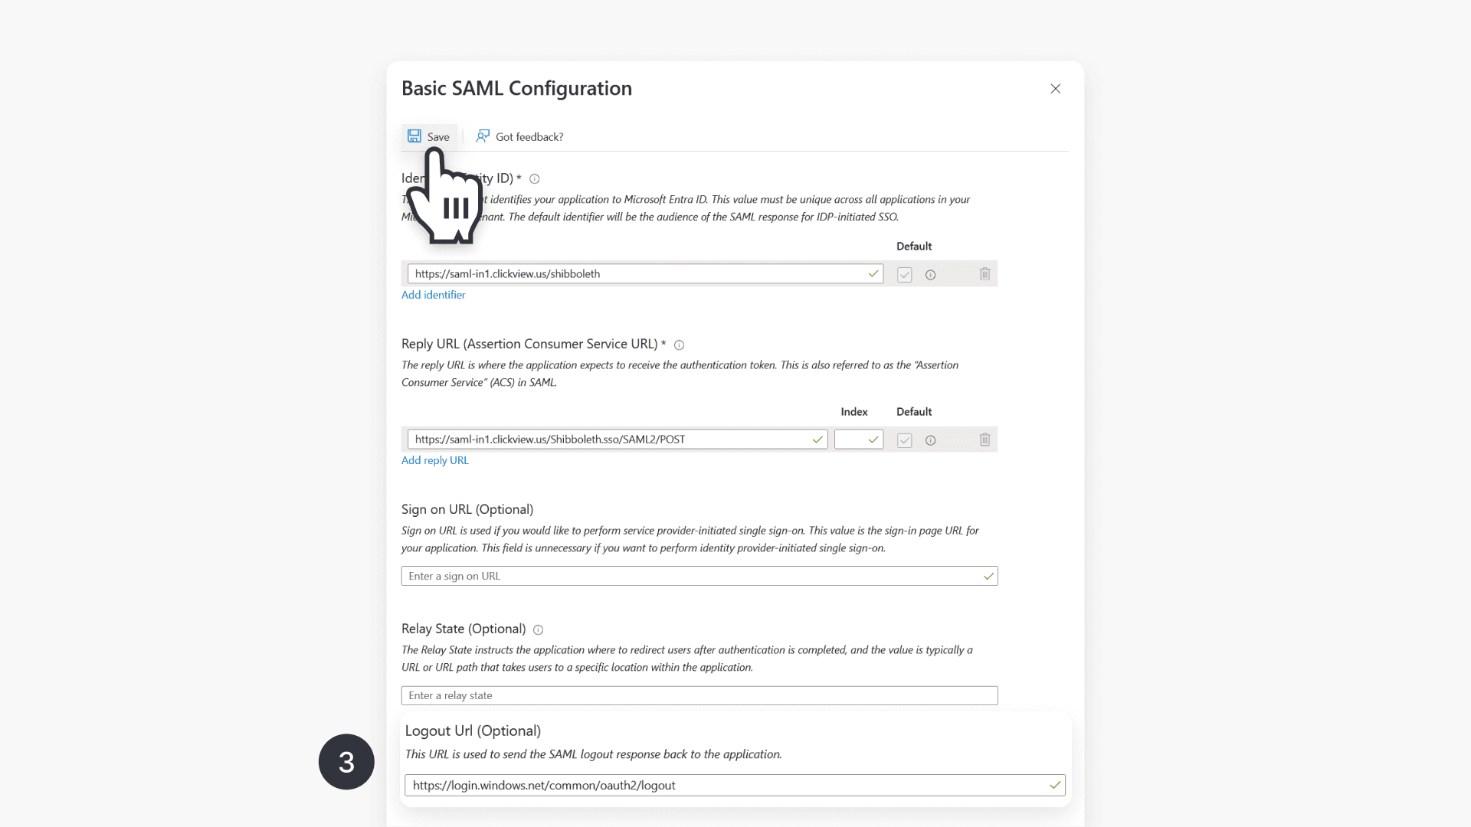Image resolution: width=1471 pixels, height=827 pixels.
Task: Close the Basic SAML Configuration panel
Action: click(x=1055, y=88)
